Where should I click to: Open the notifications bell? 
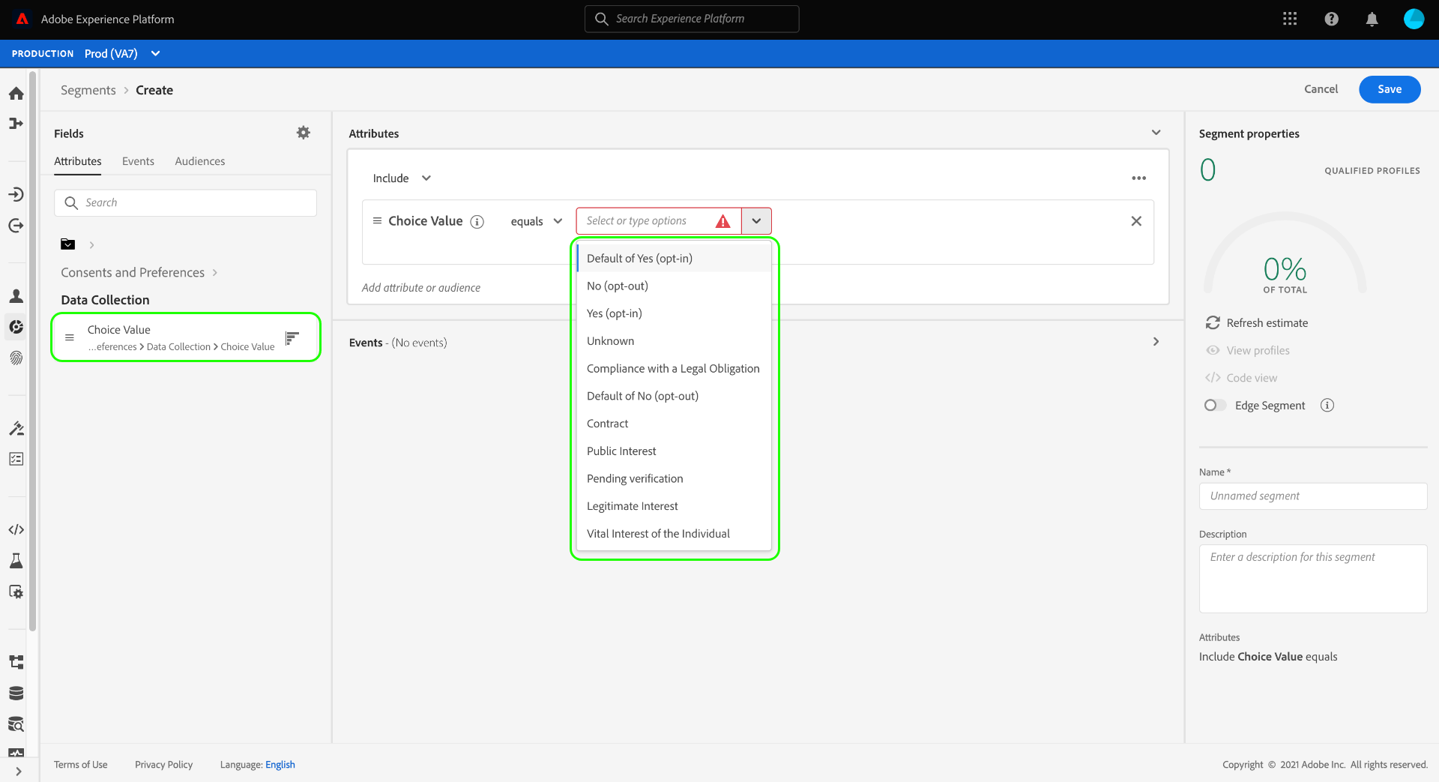[1372, 19]
